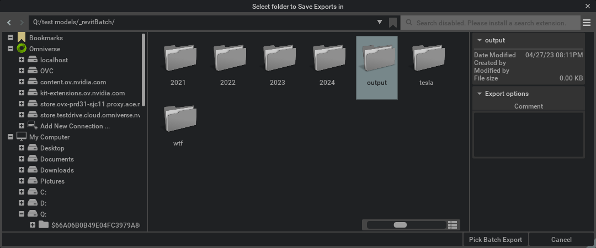Expand the Downloads tree node
The image size is (596, 248).
(22, 170)
